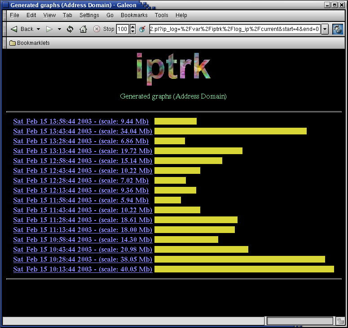The height and width of the screenshot is (328, 348).
Task: Click the Generated graphs (Address Domain) heading
Action: tap(173, 96)
